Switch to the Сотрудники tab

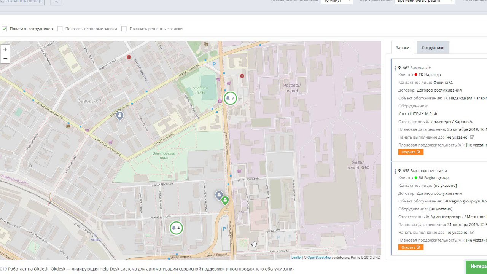tap(433, 48)
